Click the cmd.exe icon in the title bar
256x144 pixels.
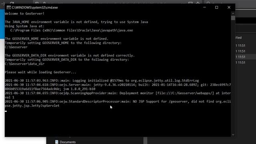9,8
